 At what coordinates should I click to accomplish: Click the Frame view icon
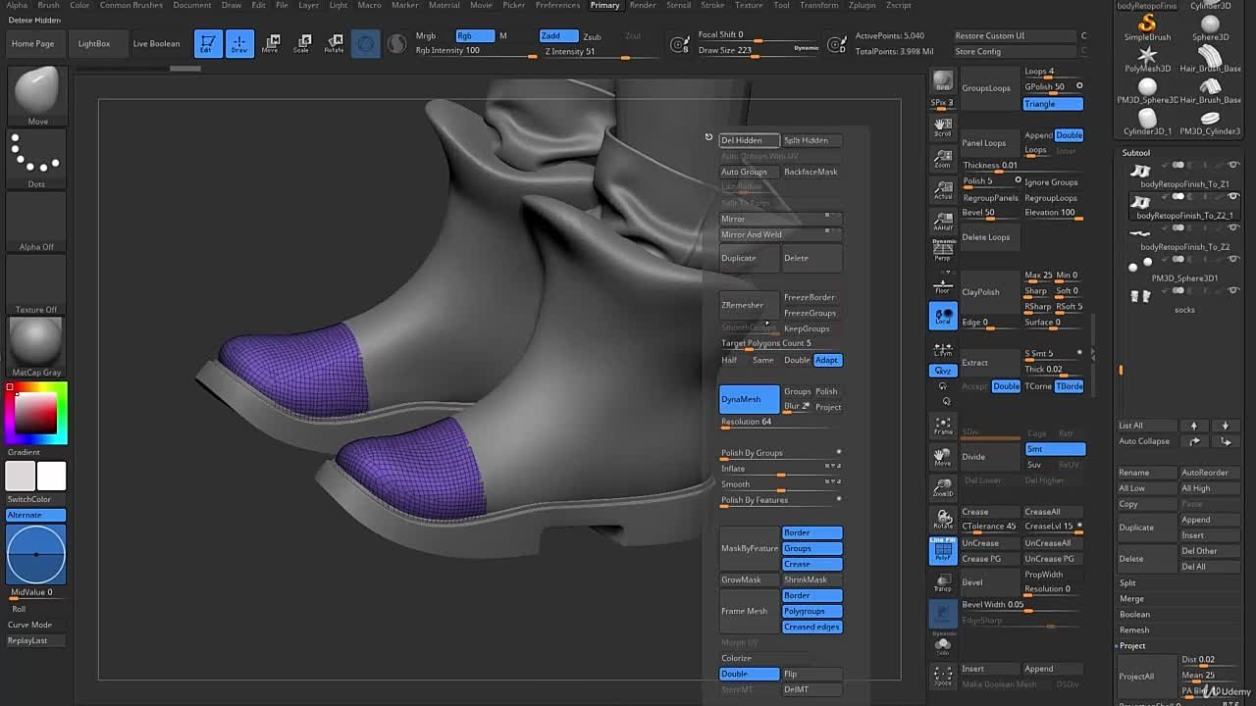(943, 426)
